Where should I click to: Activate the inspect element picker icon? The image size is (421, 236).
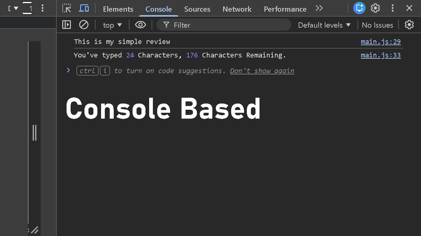[x=67, y=8]
